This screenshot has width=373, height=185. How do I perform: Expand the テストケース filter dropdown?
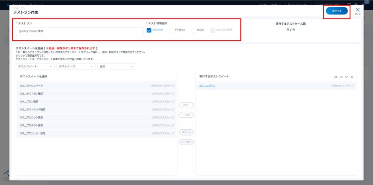[76, 67]
